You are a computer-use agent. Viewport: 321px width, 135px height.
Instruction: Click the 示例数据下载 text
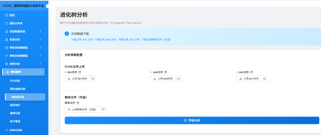(x=80, y=34)
